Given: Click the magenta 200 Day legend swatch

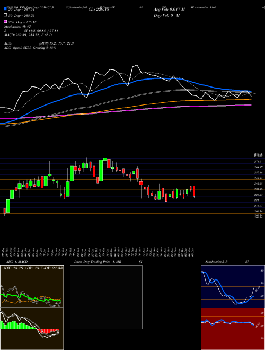Looking at the screenshot, I should pyautogui.click(x=5, y=21).
